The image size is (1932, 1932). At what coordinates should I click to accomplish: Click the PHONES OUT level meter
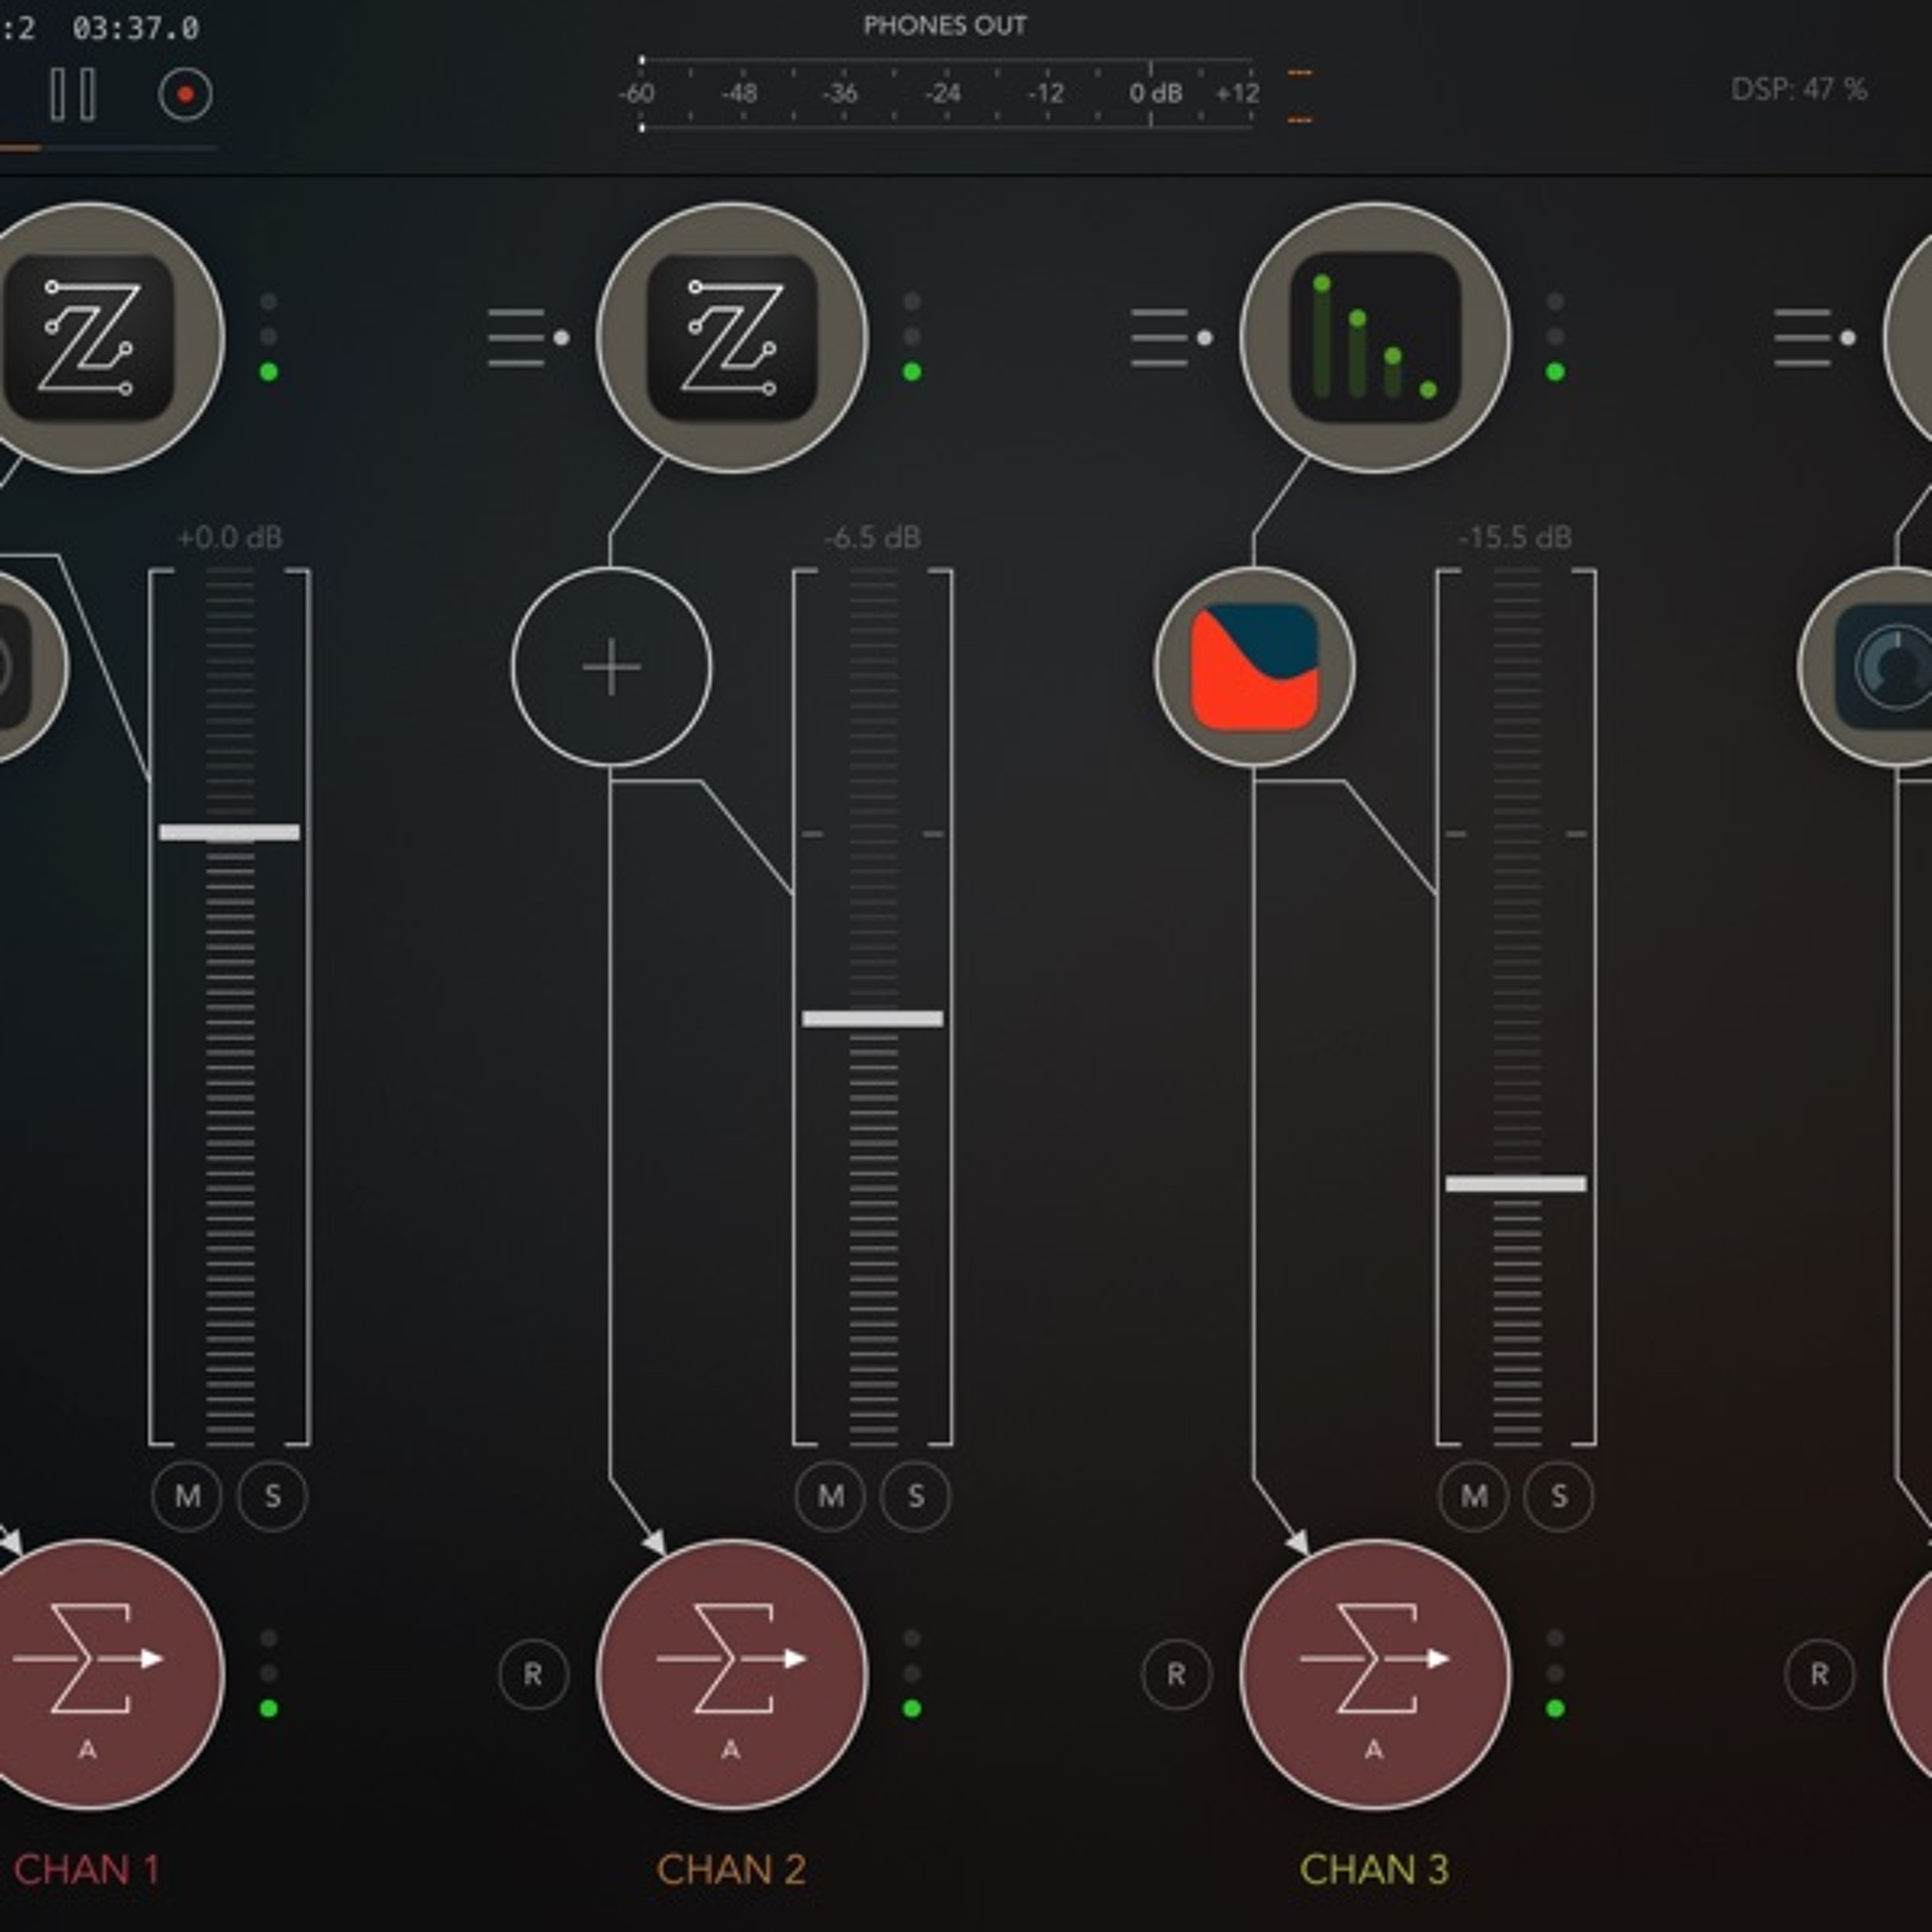[x=946, y=94]
